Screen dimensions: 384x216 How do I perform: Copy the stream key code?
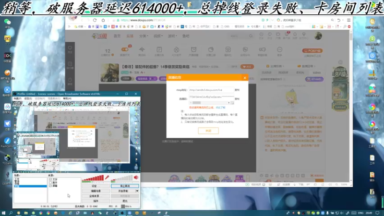coord(237,99)
